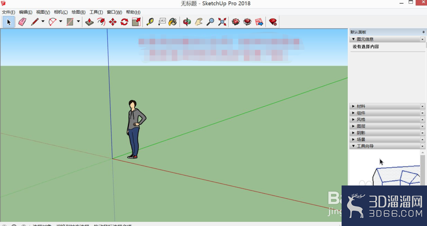The image size is (427, 226).
Task: Click Send to LayOut icon
Action: tap(259, 22)
